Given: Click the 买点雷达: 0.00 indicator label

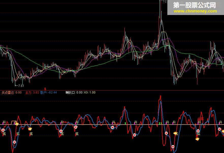Looking at the screenshot, I should coord(12,93).
